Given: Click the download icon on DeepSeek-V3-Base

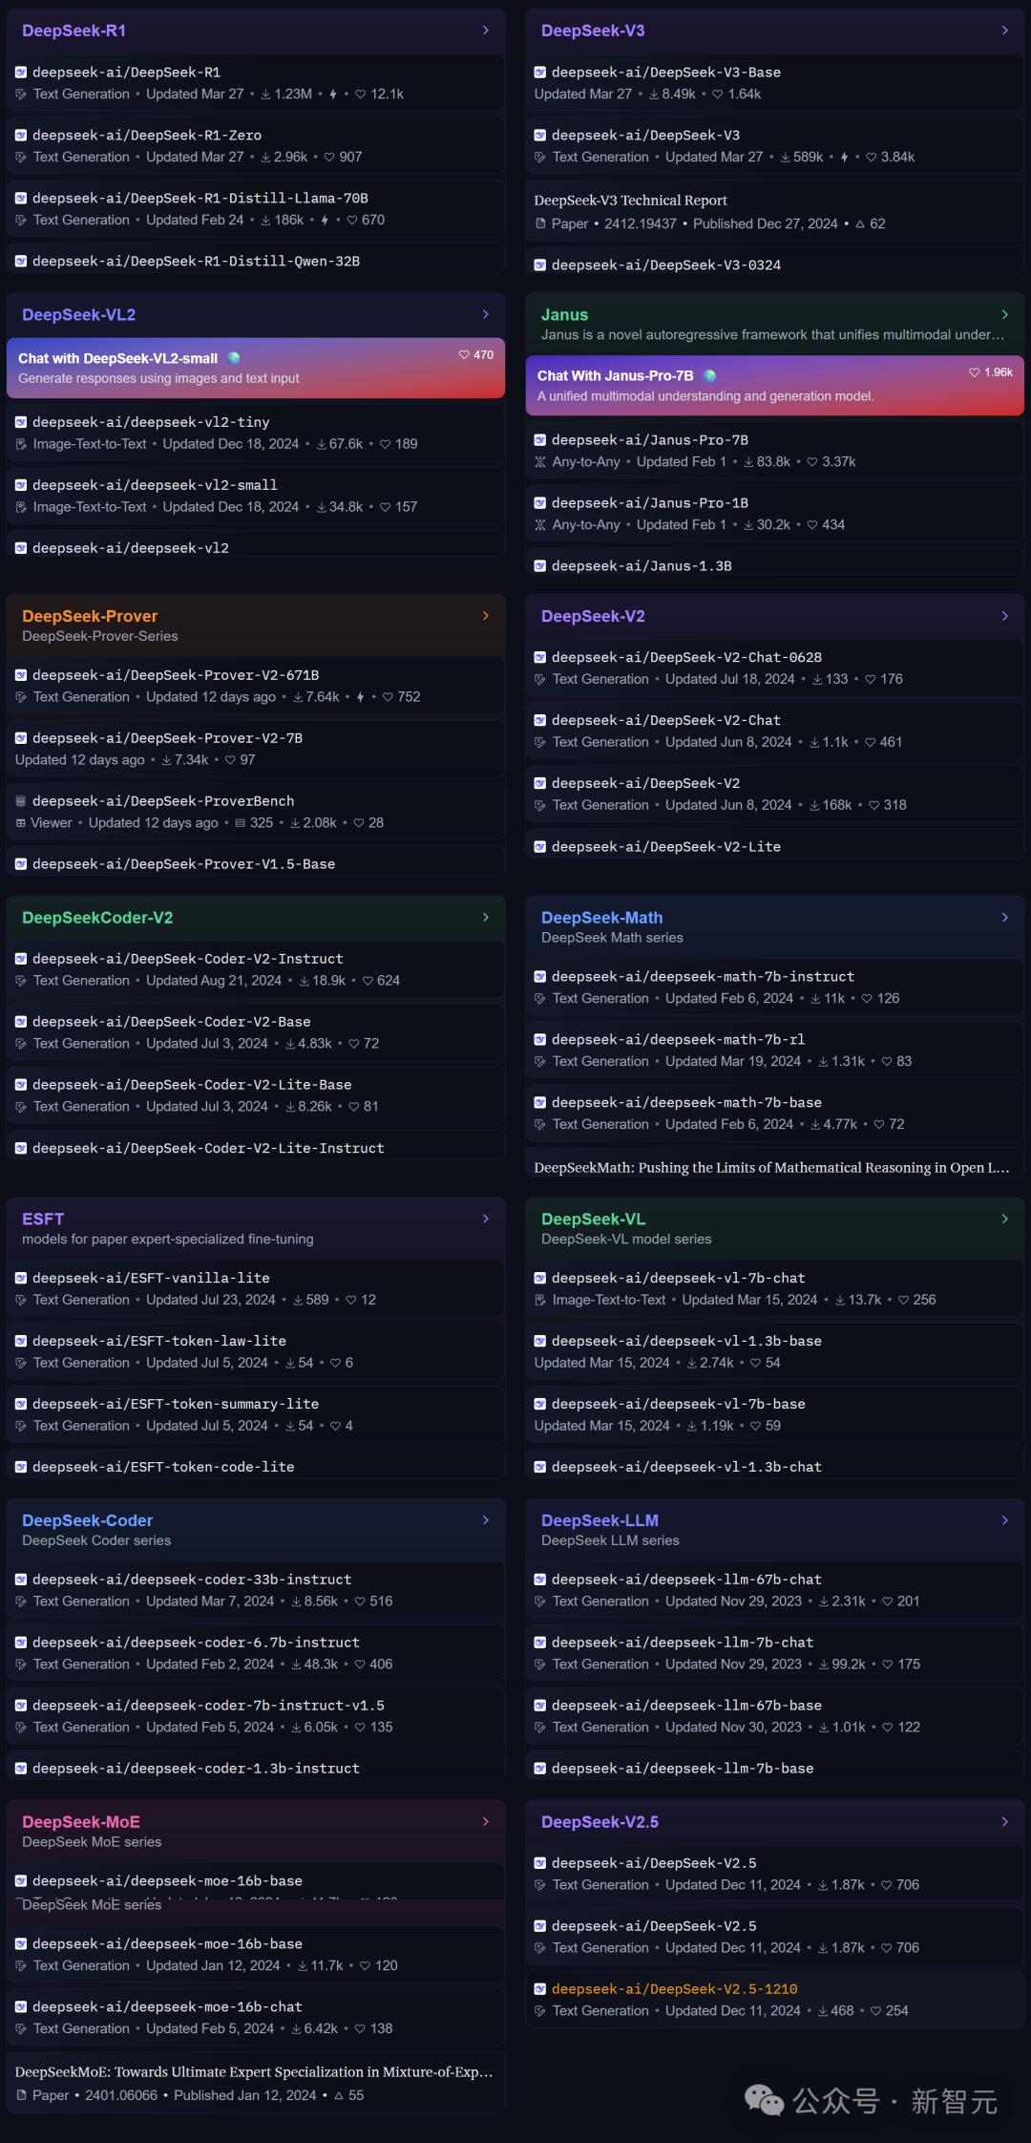Looking at the screenshot, I should point(654,95).
